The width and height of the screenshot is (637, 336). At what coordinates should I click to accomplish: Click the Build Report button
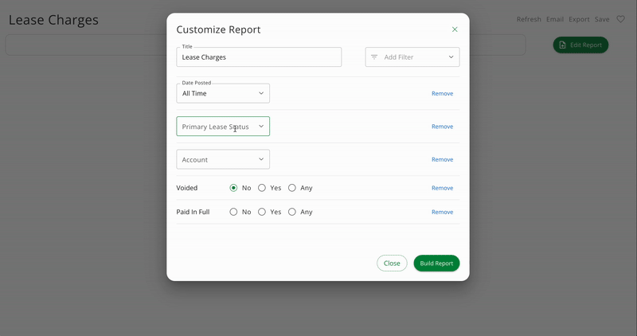pos(436,264)
